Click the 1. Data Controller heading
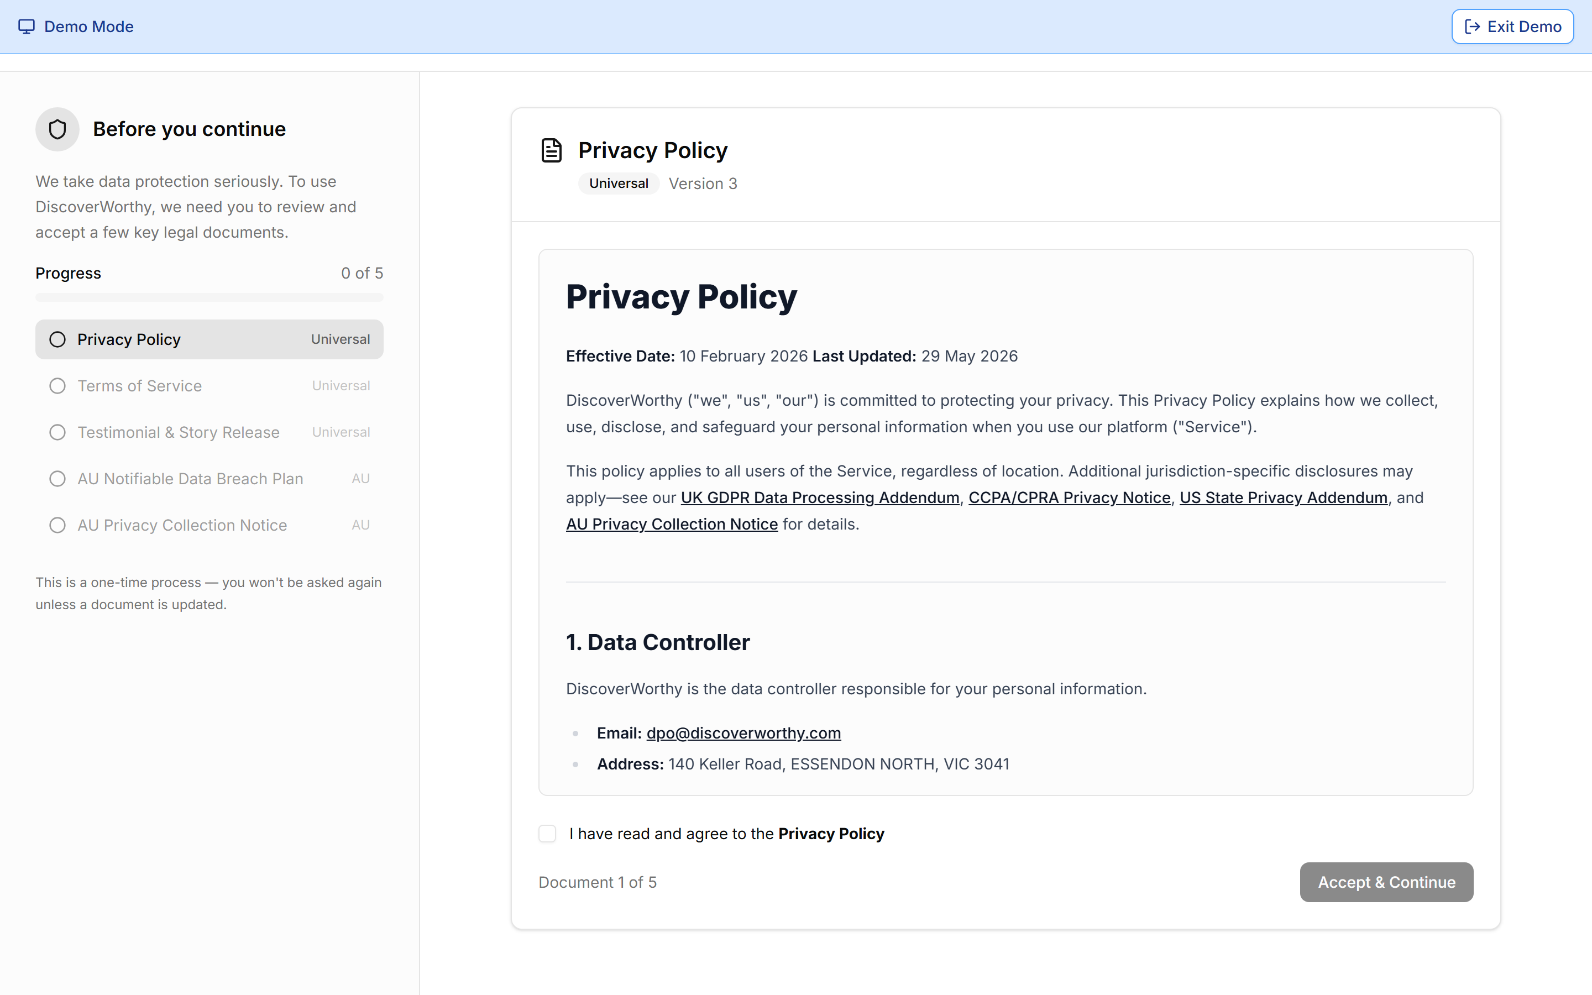 click(658, 642)
